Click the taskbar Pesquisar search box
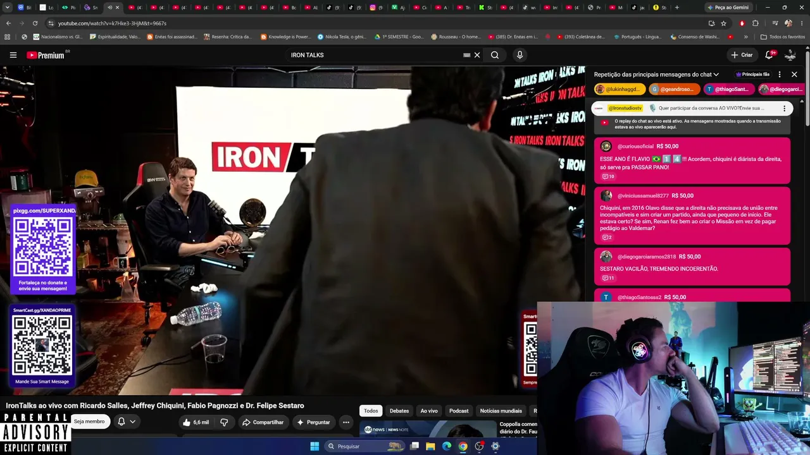Screen dimensions: 810x455 click(364, 446)
